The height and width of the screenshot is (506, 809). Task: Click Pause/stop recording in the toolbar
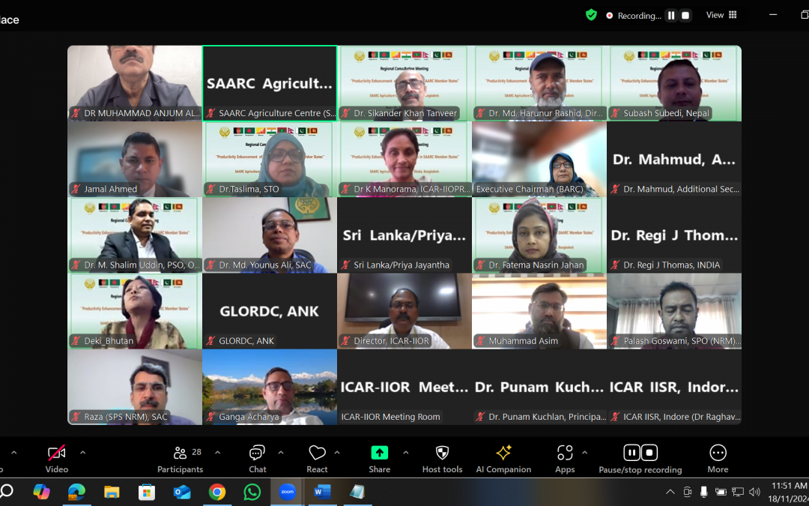pos(640,458)
